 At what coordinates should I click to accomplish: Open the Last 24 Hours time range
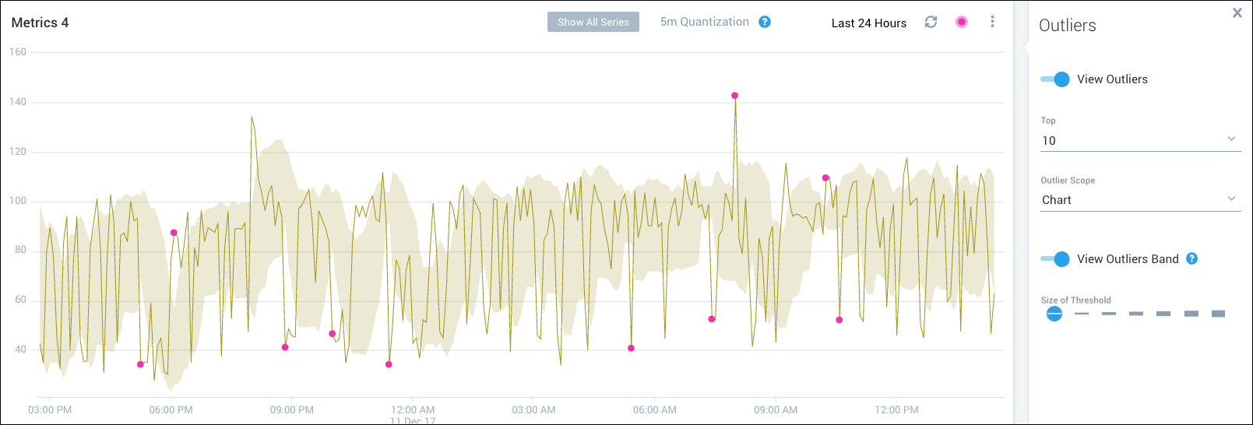868,23
